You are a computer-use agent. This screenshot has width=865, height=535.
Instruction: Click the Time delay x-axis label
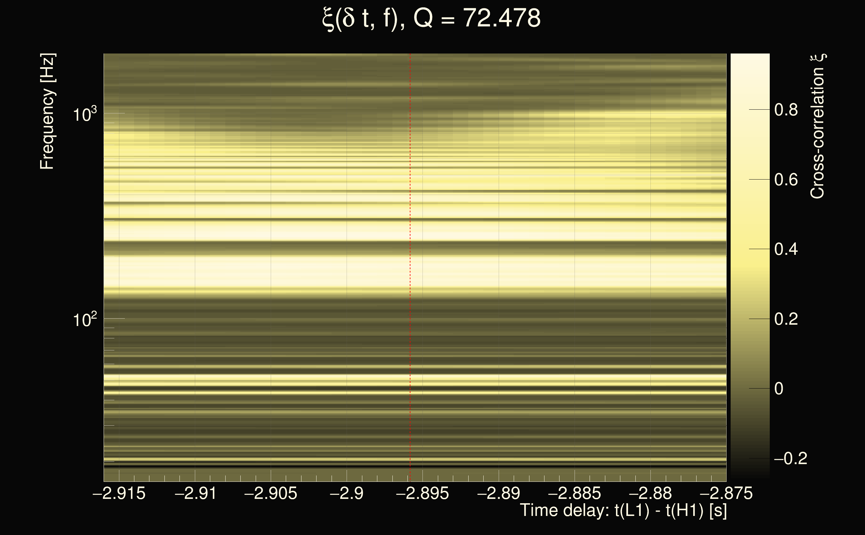[623, 511]
